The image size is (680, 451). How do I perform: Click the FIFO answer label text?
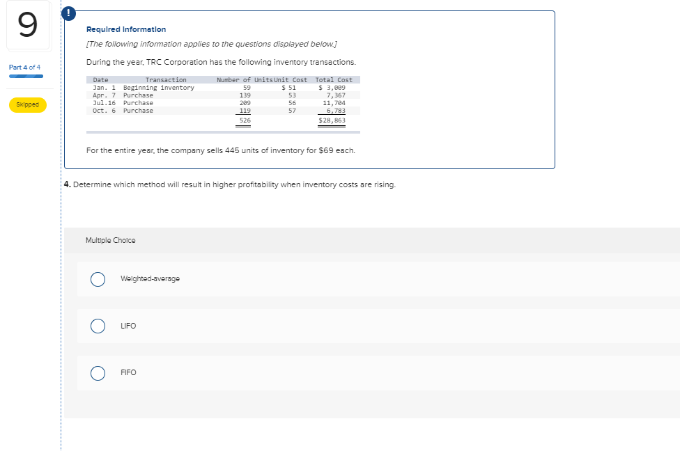click(x=128, y=373)
